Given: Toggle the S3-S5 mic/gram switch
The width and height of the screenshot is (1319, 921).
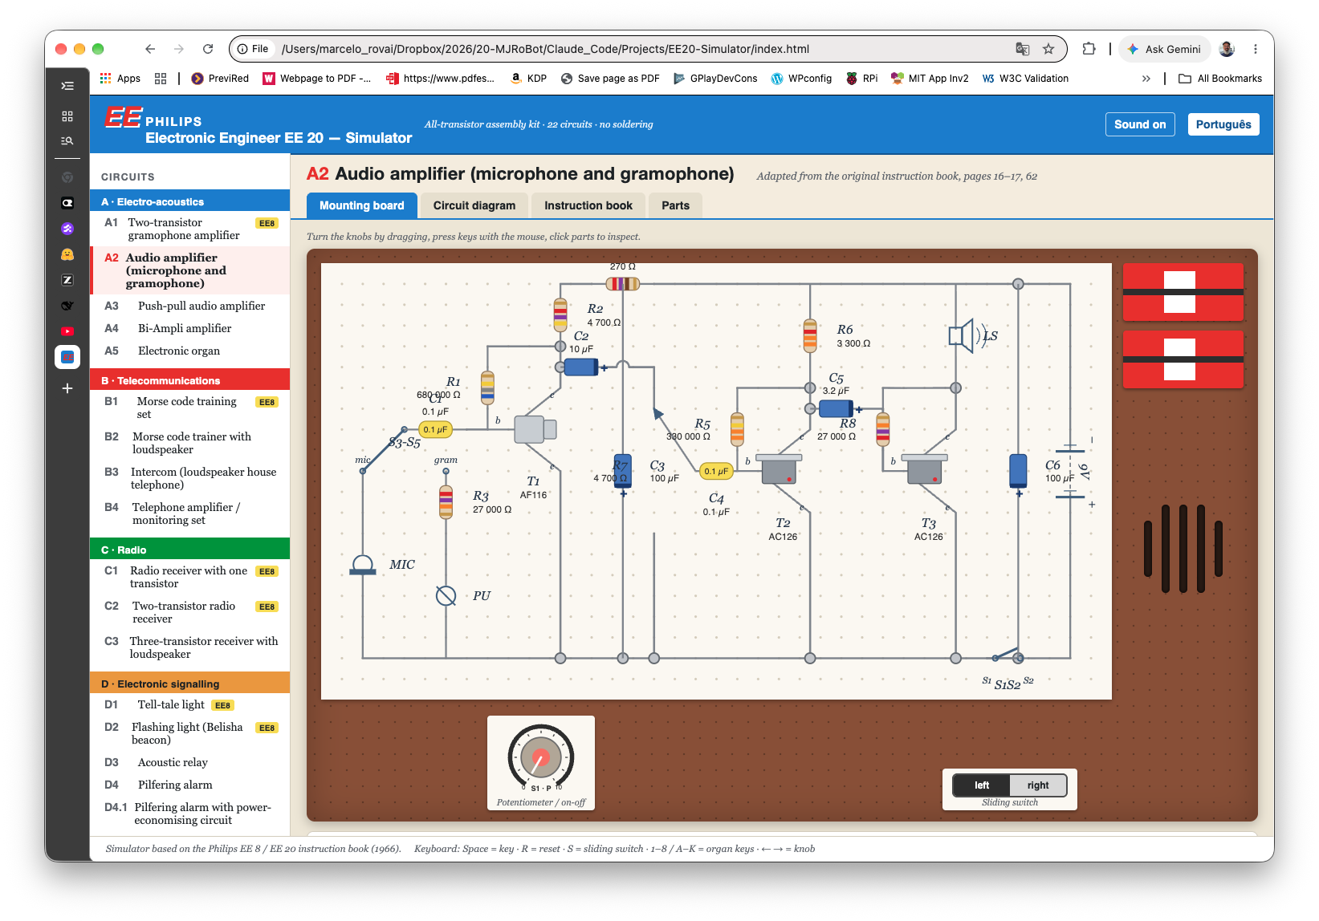Looking at the screenshot, I should (x=384, y=450).
